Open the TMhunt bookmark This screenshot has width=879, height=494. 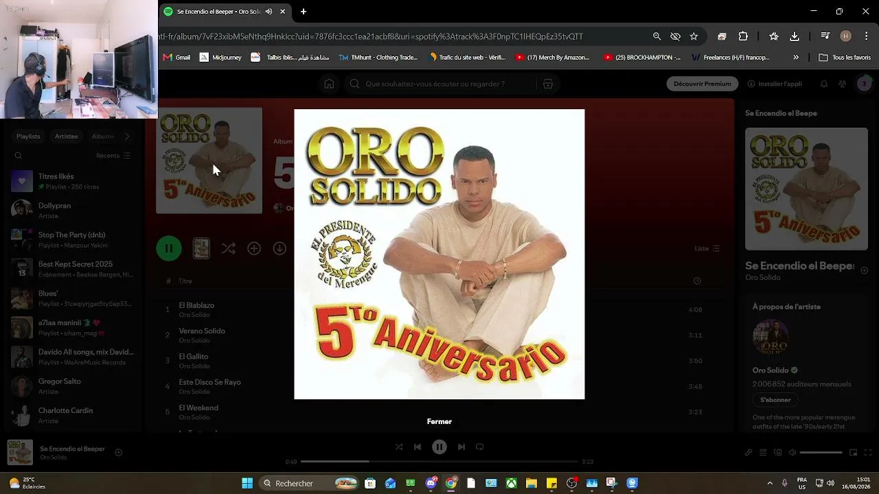pos(378,58)
